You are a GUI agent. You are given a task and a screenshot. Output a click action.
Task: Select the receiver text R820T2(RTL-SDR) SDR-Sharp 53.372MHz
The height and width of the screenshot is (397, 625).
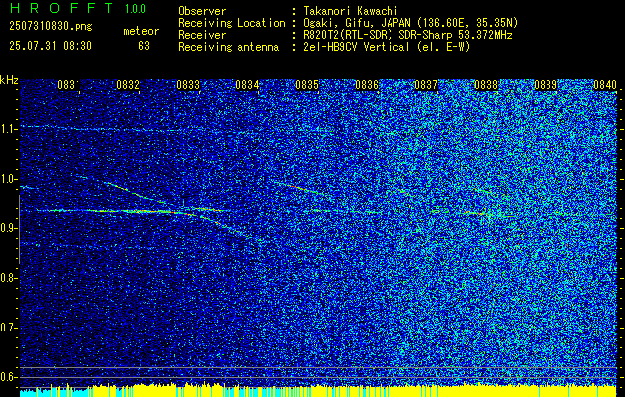(407, 35)
